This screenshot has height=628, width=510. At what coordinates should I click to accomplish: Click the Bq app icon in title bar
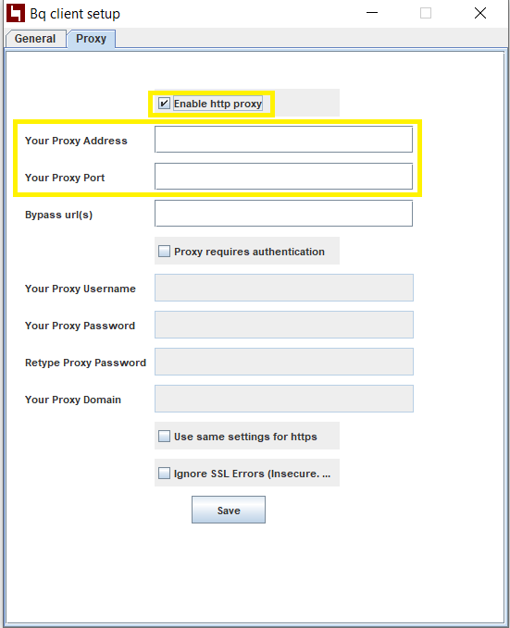(x=16, y=13)
